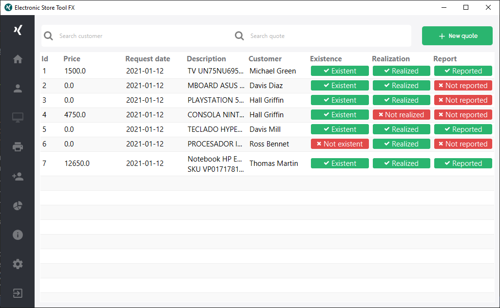
Task: Open the monitor Products icon in sidebar
Action: coord(18,118)
